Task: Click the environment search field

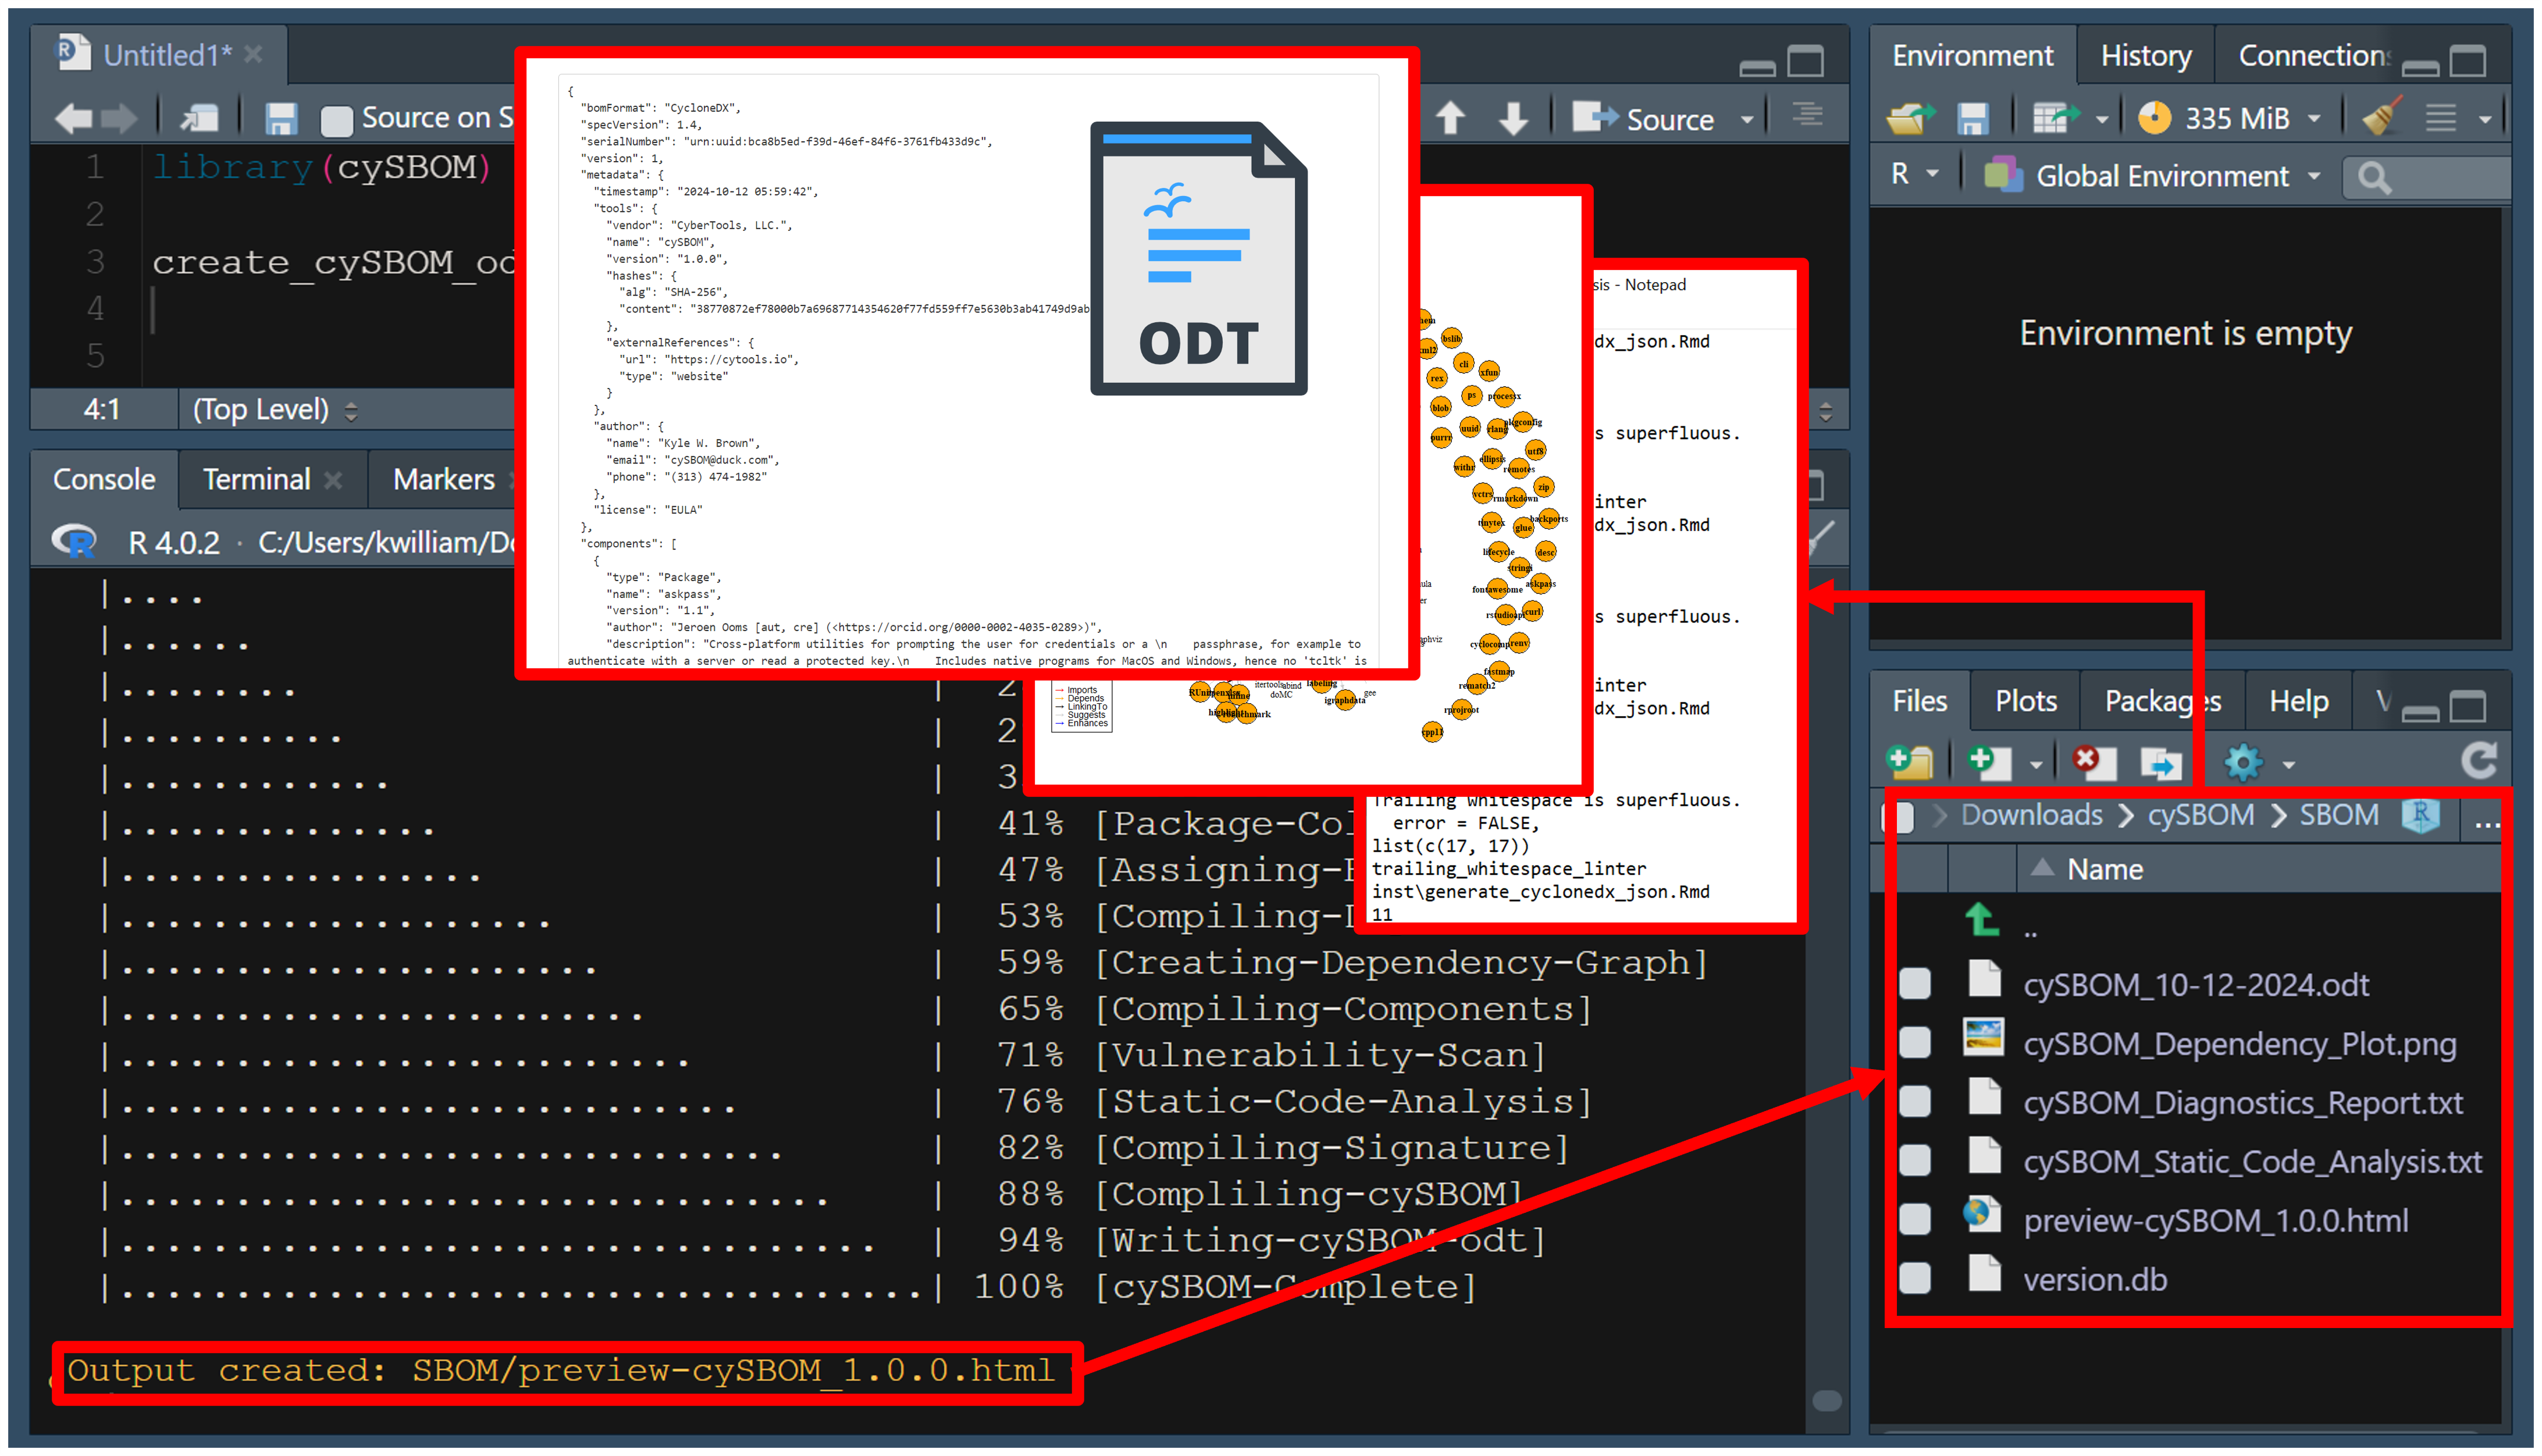Action: [2427, 178]
